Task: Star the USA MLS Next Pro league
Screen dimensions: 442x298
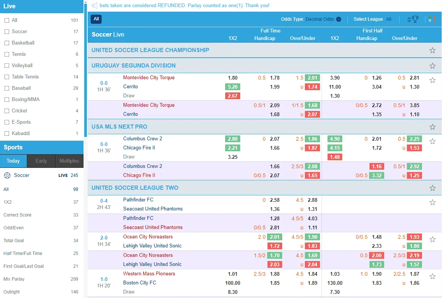Action: 433,127
